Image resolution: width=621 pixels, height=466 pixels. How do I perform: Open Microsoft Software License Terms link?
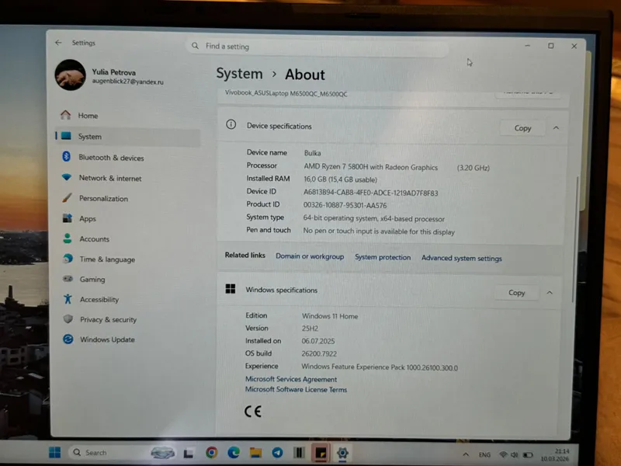[x=296, y=390]
